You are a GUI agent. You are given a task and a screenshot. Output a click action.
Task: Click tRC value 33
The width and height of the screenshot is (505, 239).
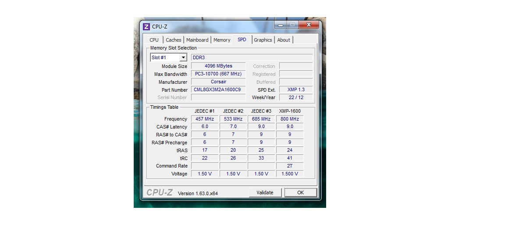pyautogui.click(x=261, y=158)
